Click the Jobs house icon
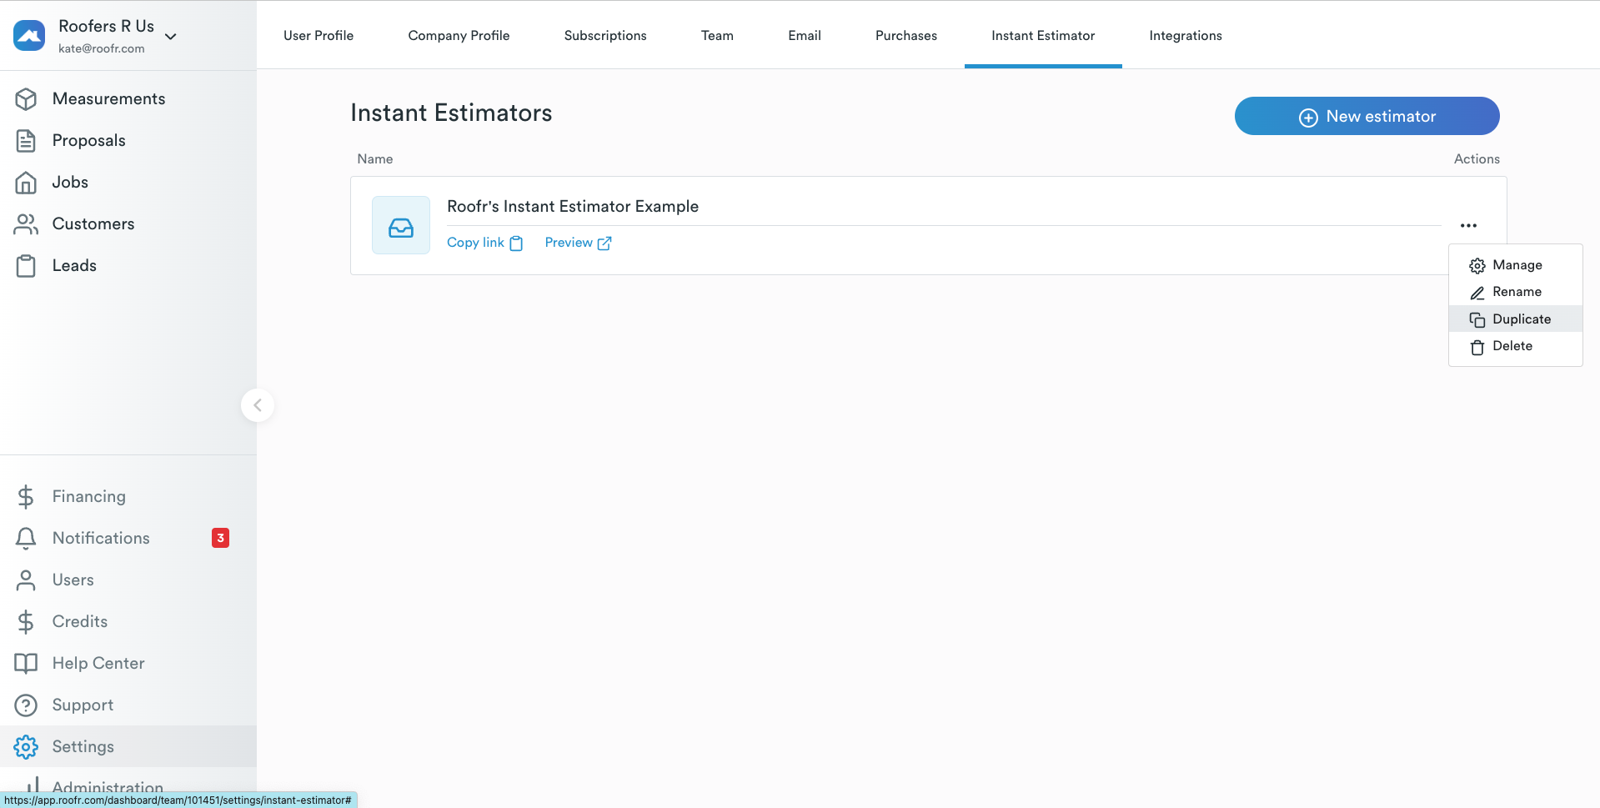The height and width of the screenshot is (808, 1600). (26, 183)
